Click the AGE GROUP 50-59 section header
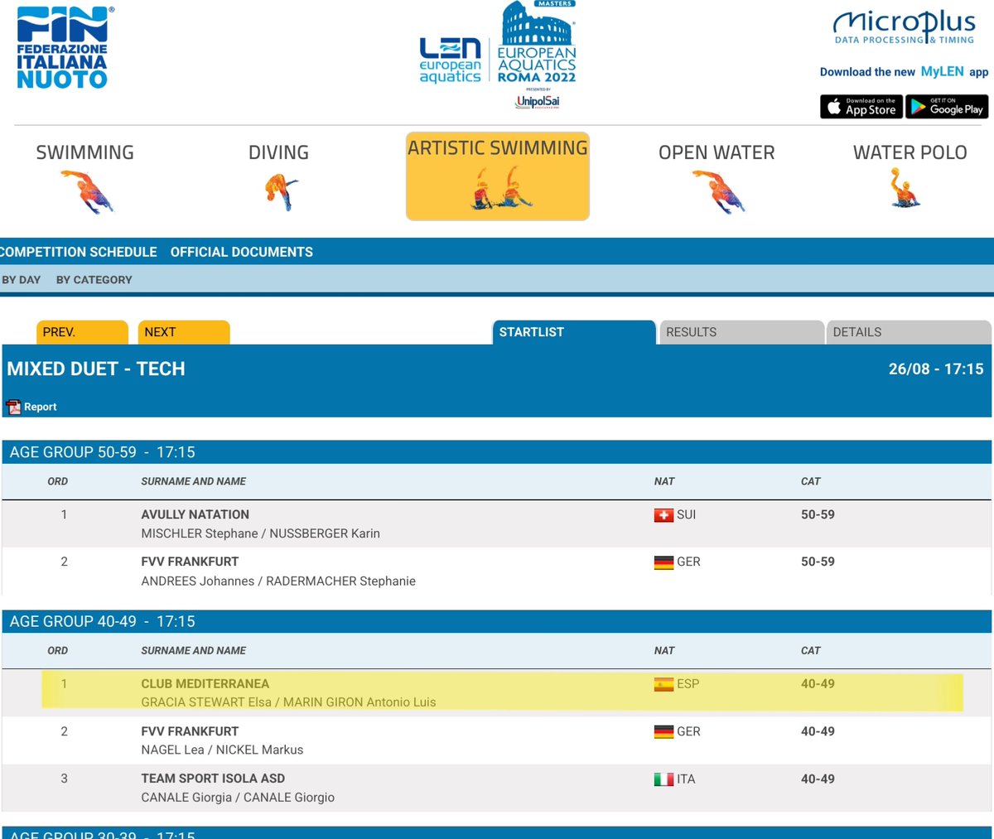This screenshot has width=994, height=839. click(x=497, y=452)
